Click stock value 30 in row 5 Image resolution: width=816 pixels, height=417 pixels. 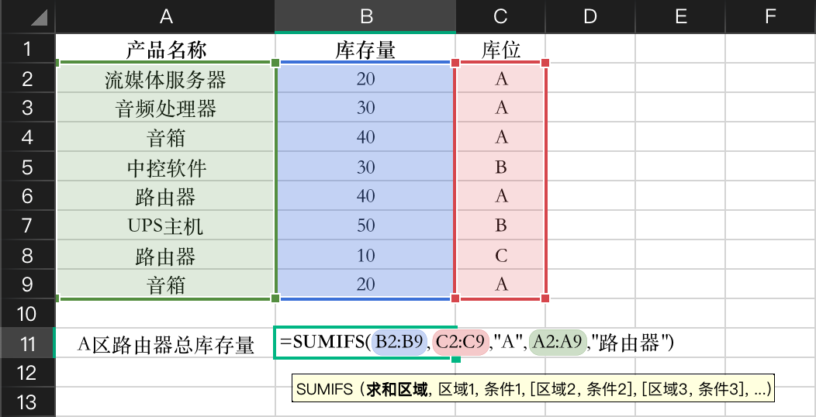[365, 167]
